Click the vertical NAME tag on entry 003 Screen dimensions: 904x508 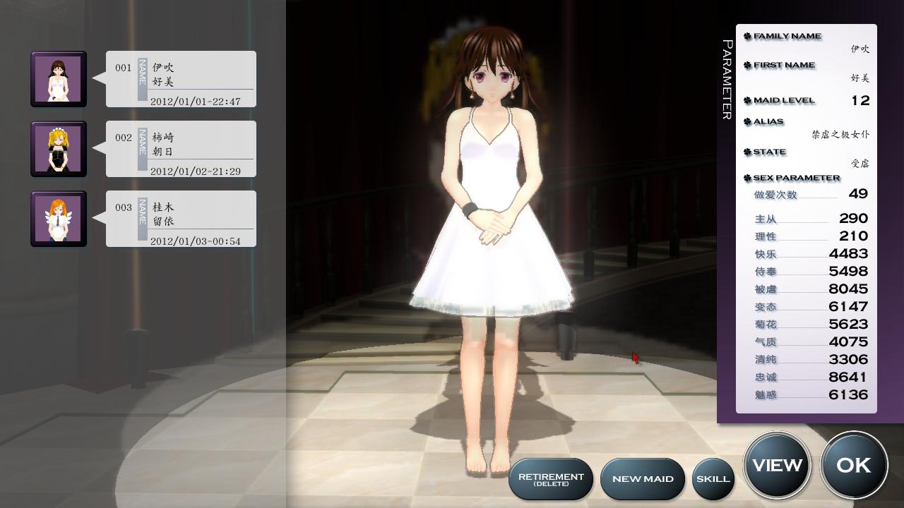[143, 219]
